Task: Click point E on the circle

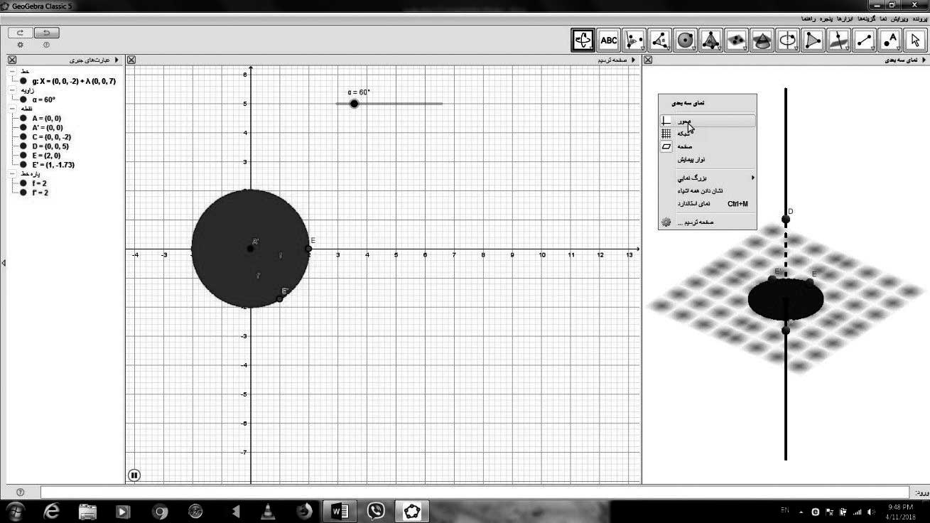Action: click(x=308, y=249)
